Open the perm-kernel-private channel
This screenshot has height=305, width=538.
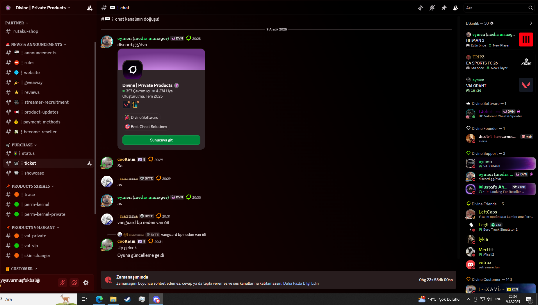[x=48, y=214]
